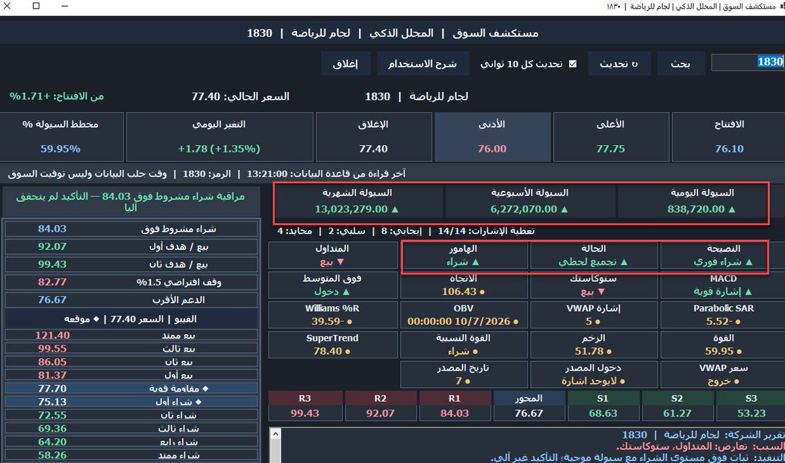This screenshot has width=785, height=463.
Task: Click the stock symbol input field showing 1830
Action: tap(747, 62)
